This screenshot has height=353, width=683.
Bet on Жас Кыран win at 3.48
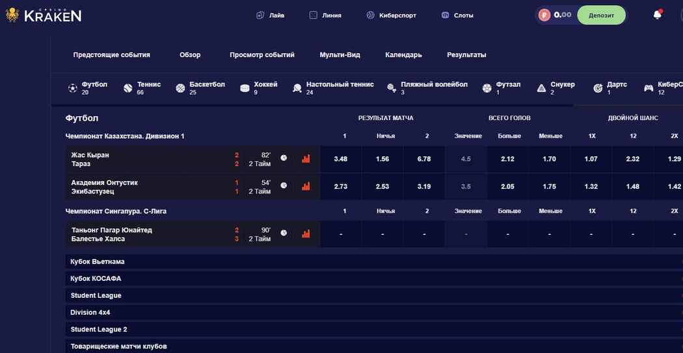click(340, 159)
